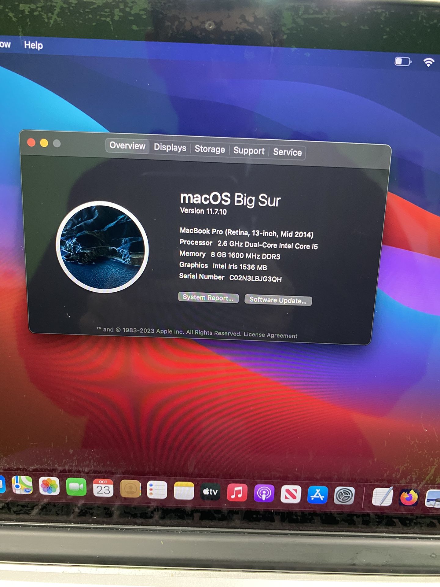Open Podcasts from the Dock
The width and height of the screenshot is (440, 587).
point(264,494)
